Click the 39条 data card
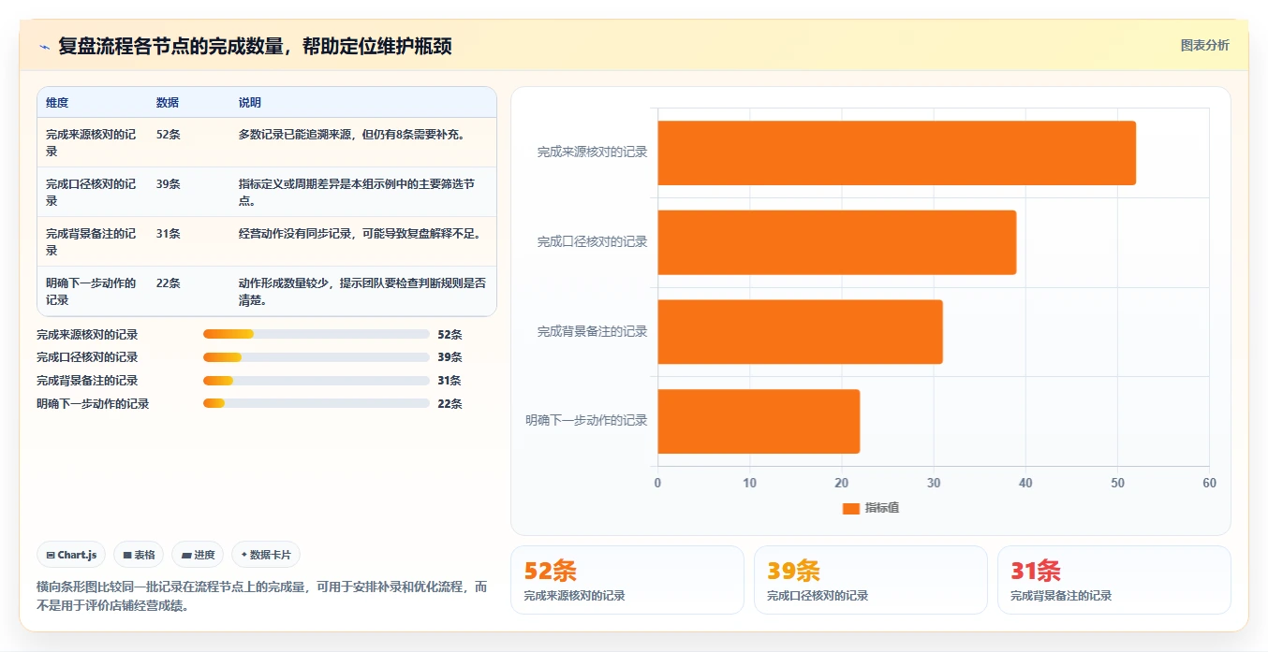The height and width of the screenshot is (652, 1268). click(x=871, y=580)
